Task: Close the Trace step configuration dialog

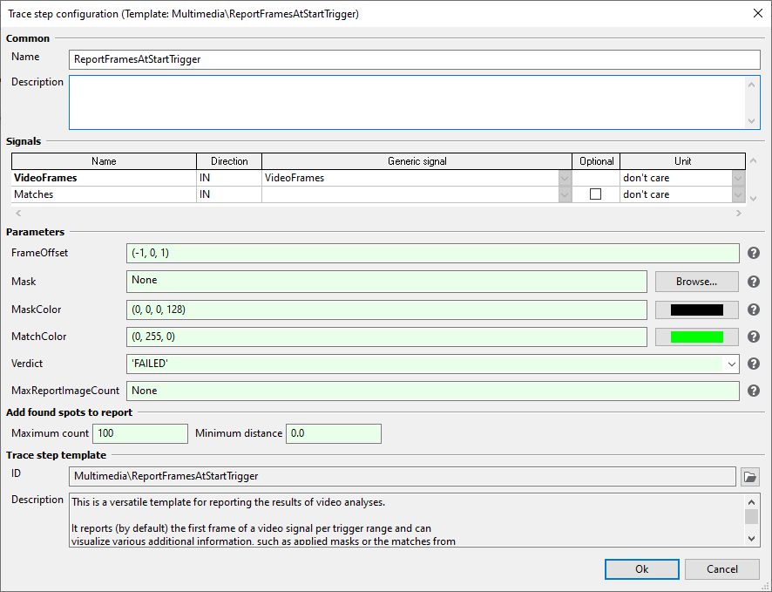Action: click(x=758, y=13)
